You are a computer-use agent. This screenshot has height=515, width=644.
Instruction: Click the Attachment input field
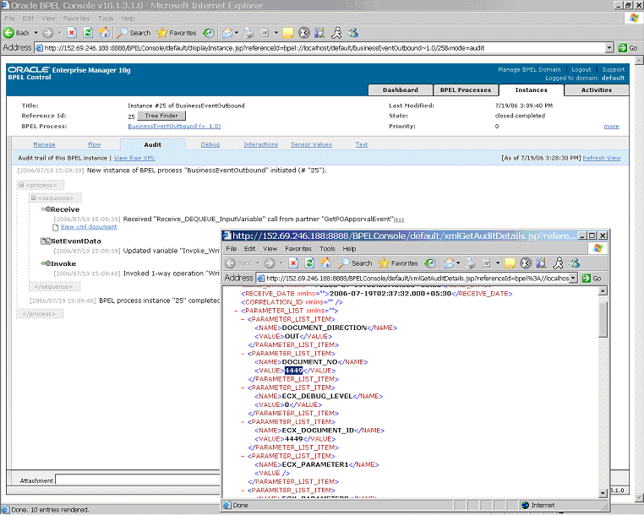(139, 480)
